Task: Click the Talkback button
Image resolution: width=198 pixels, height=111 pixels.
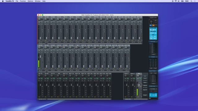Action: pyautogui.click(x=145, y=85)
